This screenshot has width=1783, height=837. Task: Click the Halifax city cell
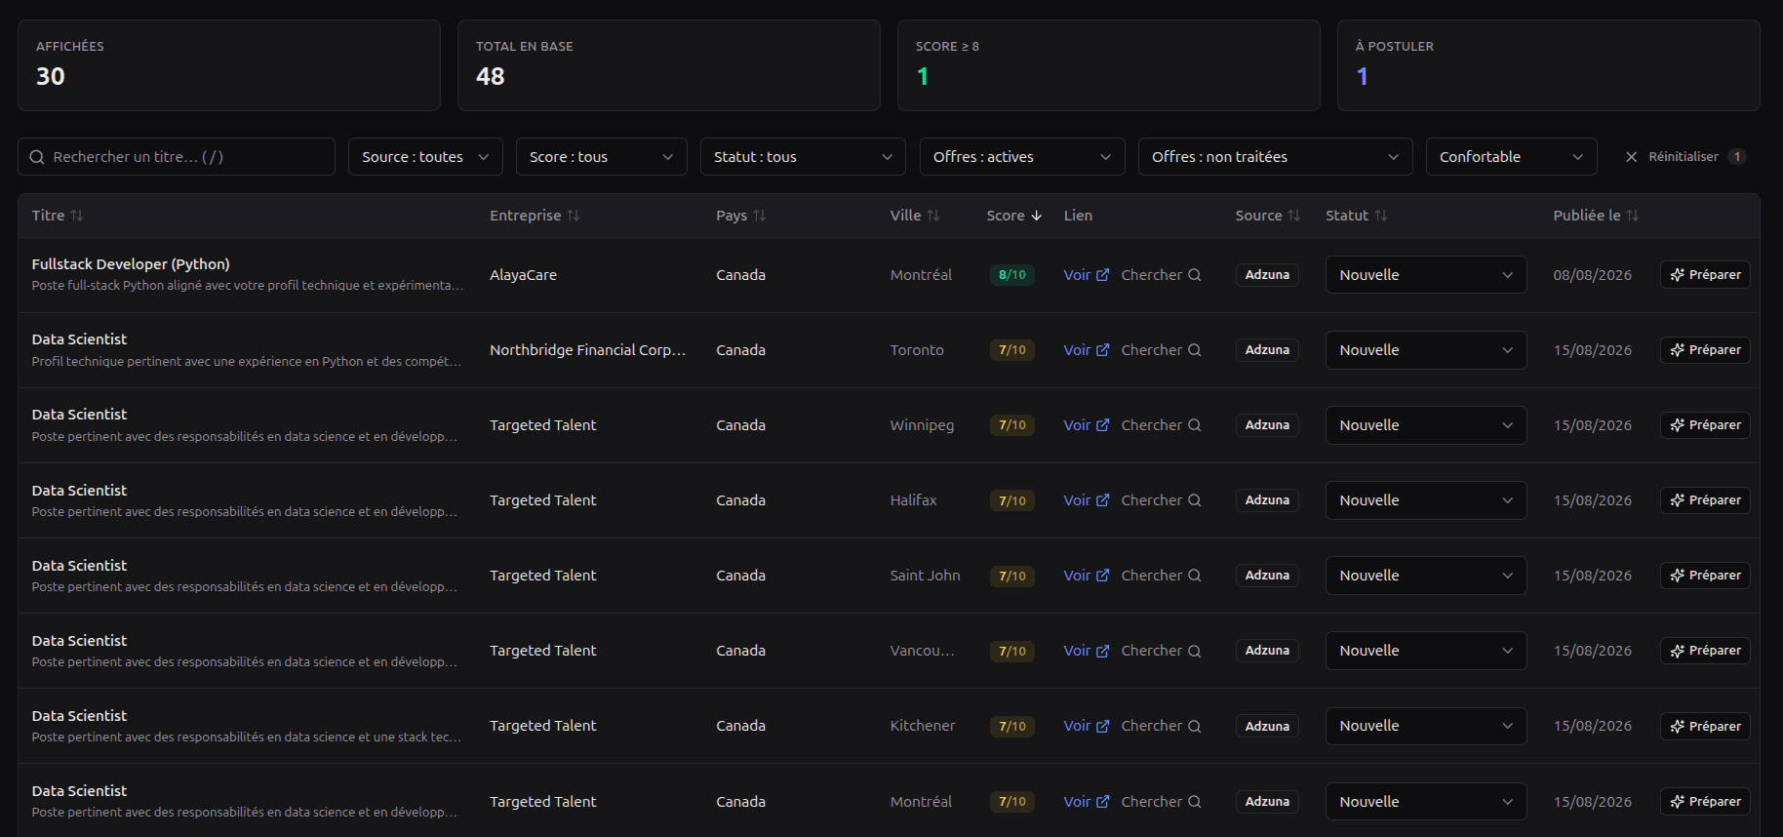tap(913, 500)
